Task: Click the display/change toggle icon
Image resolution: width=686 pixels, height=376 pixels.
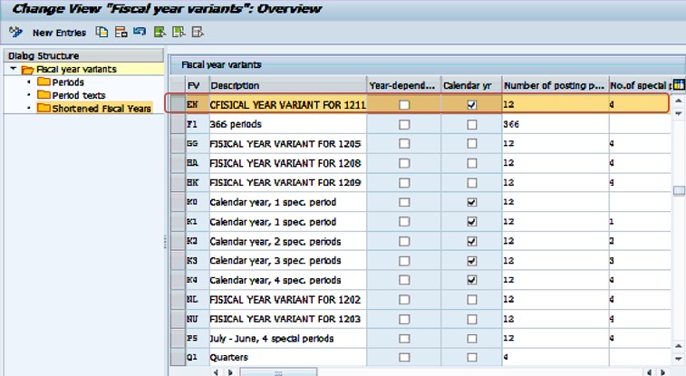Action: (x=15, y=32)
